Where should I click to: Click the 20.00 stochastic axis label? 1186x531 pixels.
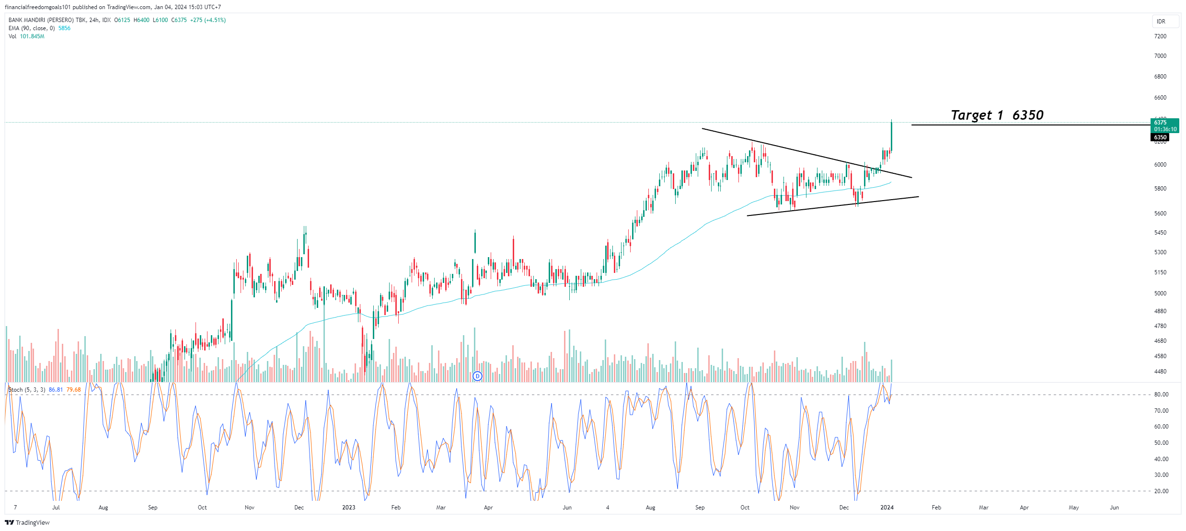click(1161, 491)
